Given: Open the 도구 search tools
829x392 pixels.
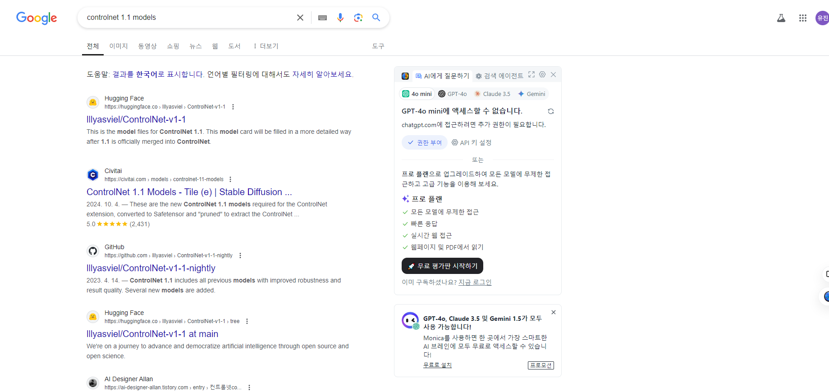Looking at the screenshot, I should coord(378,46).
